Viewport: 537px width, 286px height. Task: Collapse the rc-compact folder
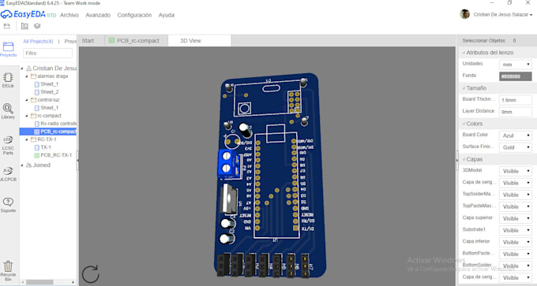27,116
